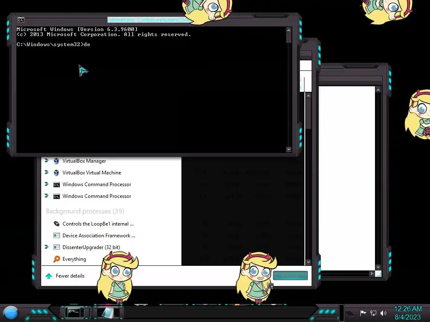Screen dimensions: 430x322
Task: Click Task Manager's End task button
Action: click(x=291, y=276)
